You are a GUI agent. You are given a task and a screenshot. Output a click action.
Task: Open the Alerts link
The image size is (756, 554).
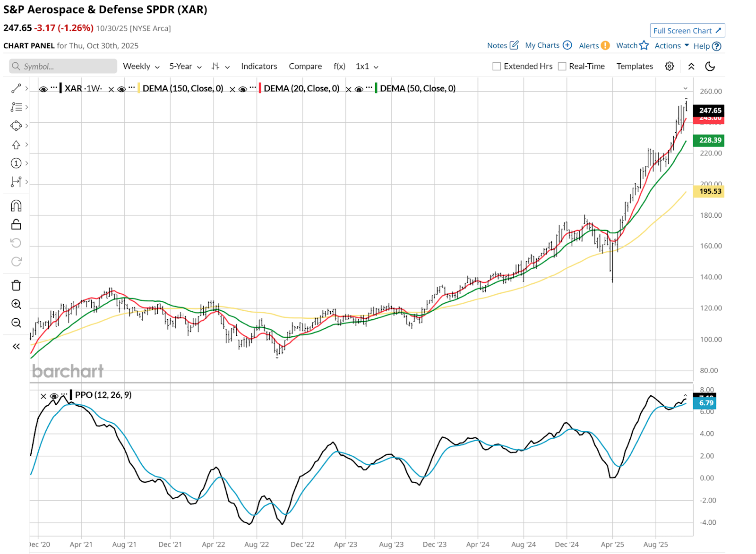click(589, 46)
